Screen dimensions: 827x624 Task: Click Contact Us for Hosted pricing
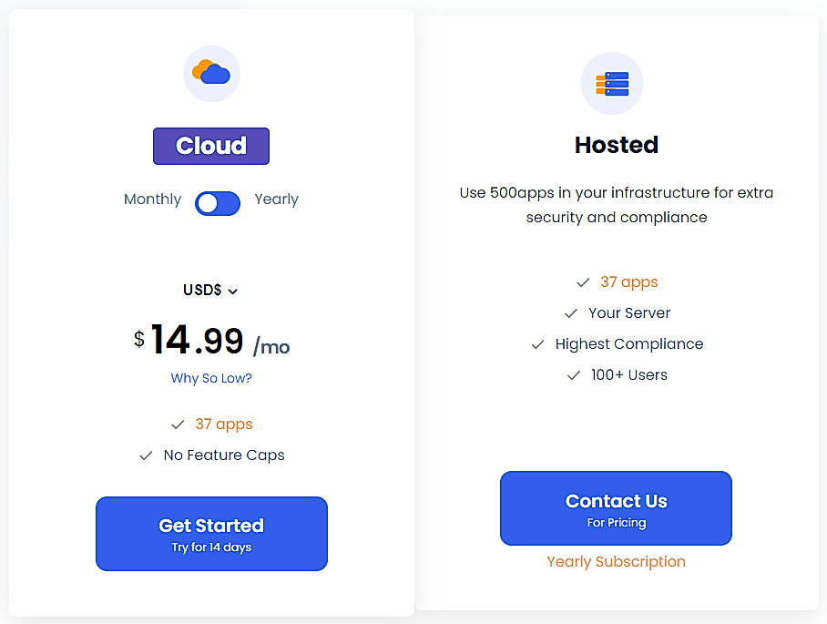tap(616, 508)
